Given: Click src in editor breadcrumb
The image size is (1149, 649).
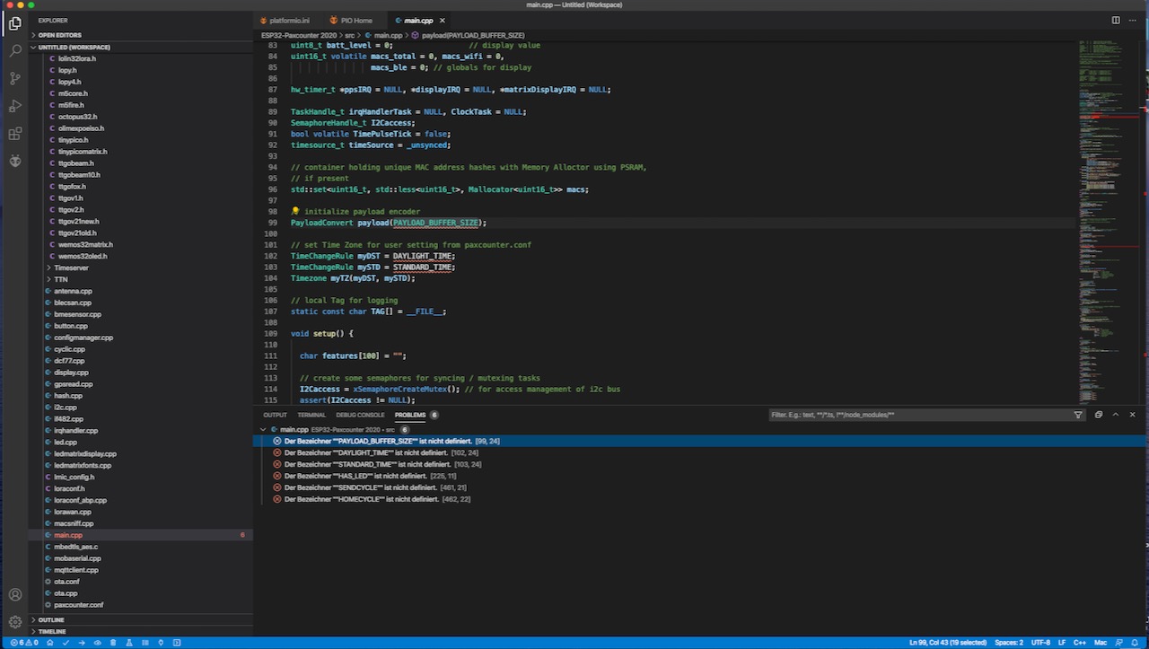Looking at the screenshot, I should 349,35.
